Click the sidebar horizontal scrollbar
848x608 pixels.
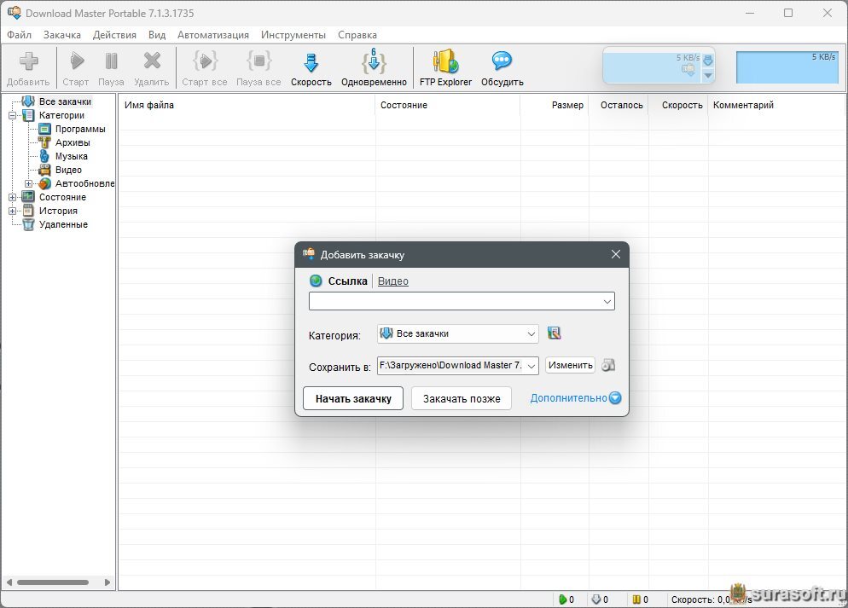tap(53, 582)
